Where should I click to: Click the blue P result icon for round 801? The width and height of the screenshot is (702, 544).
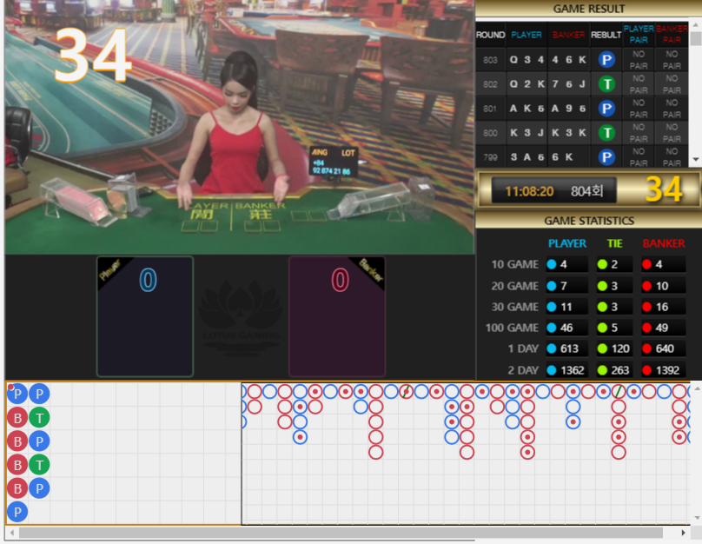coord(606,109)
